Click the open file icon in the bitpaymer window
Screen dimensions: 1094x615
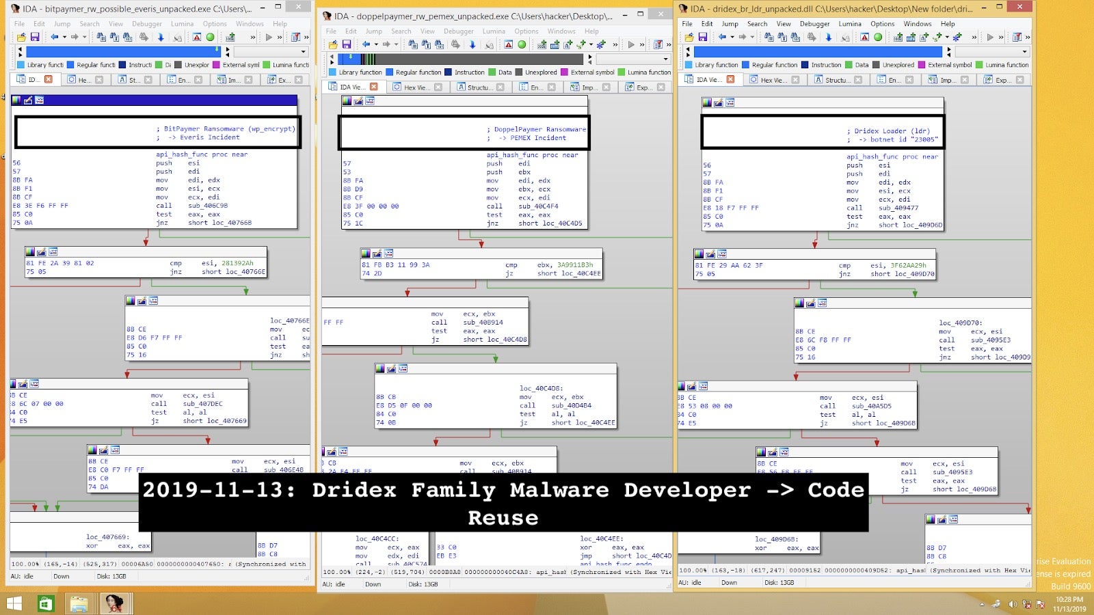click(x=21, y=37)
